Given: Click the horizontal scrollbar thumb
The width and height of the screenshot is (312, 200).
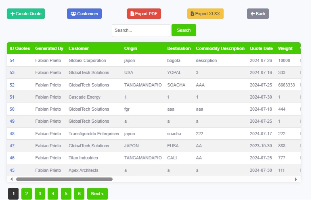Looking at the screenshot, I should click(x=64, y=179).
